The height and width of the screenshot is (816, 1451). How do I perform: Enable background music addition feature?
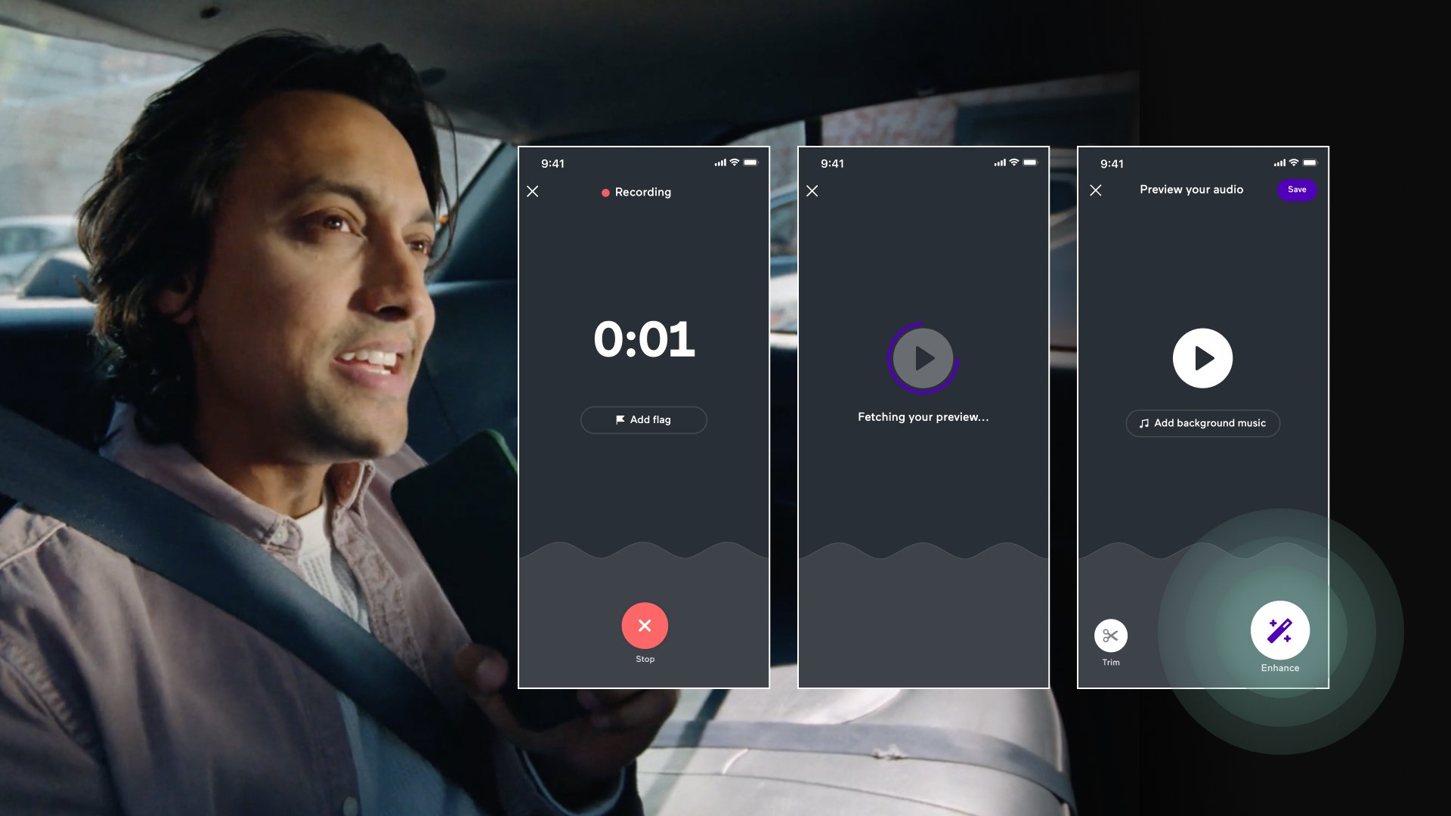[x=1202, y=422]
